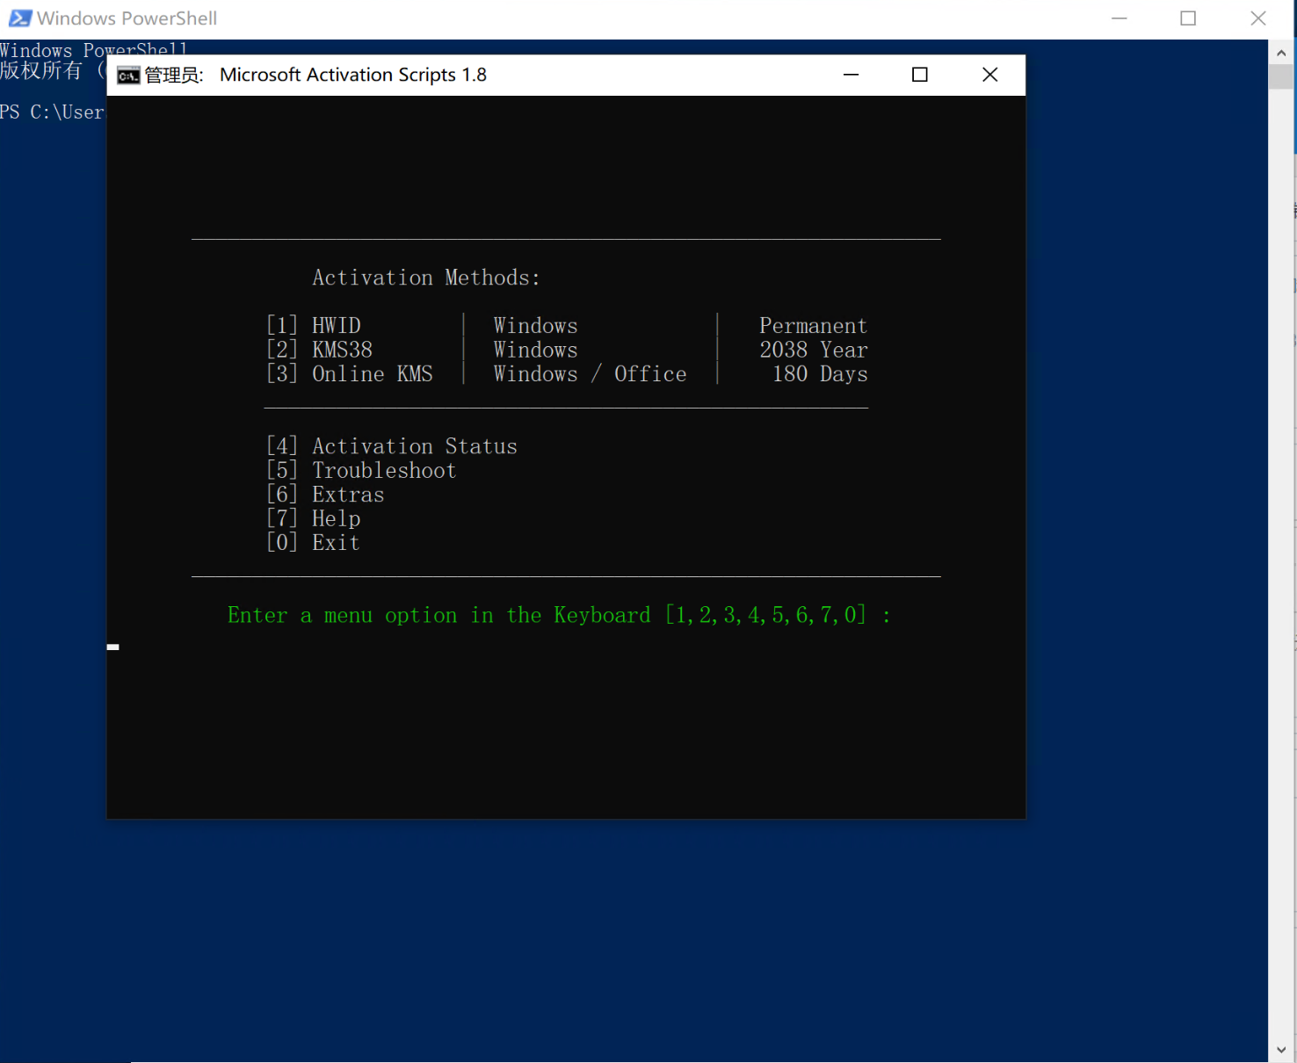Click the '[6] Extras' line

[x=326, y=495]
